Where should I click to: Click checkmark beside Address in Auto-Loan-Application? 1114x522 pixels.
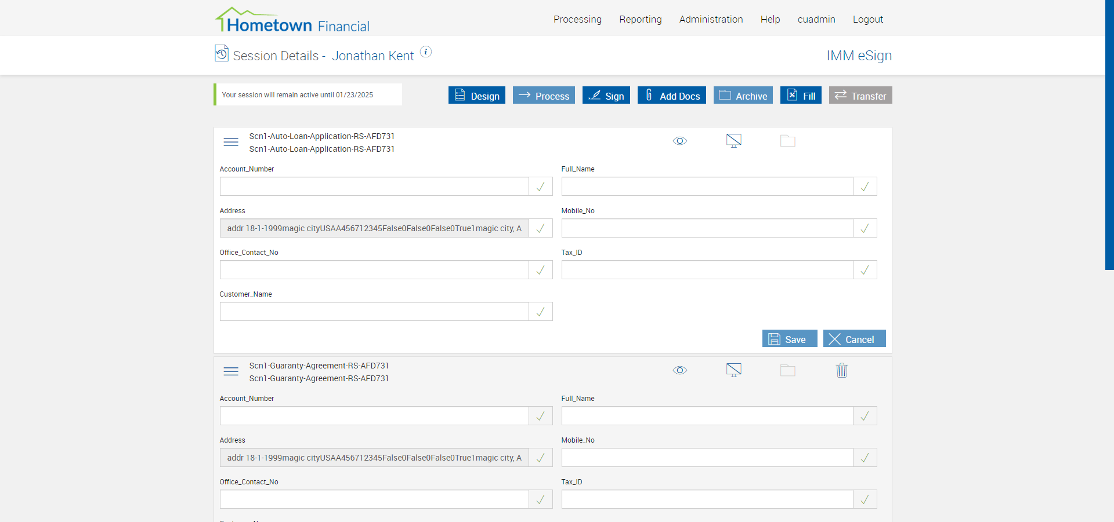[541, 228]
